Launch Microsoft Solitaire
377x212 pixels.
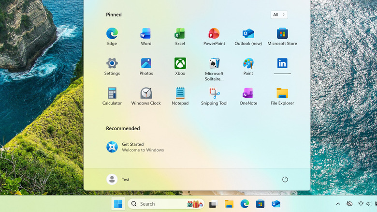click(214, 69)
